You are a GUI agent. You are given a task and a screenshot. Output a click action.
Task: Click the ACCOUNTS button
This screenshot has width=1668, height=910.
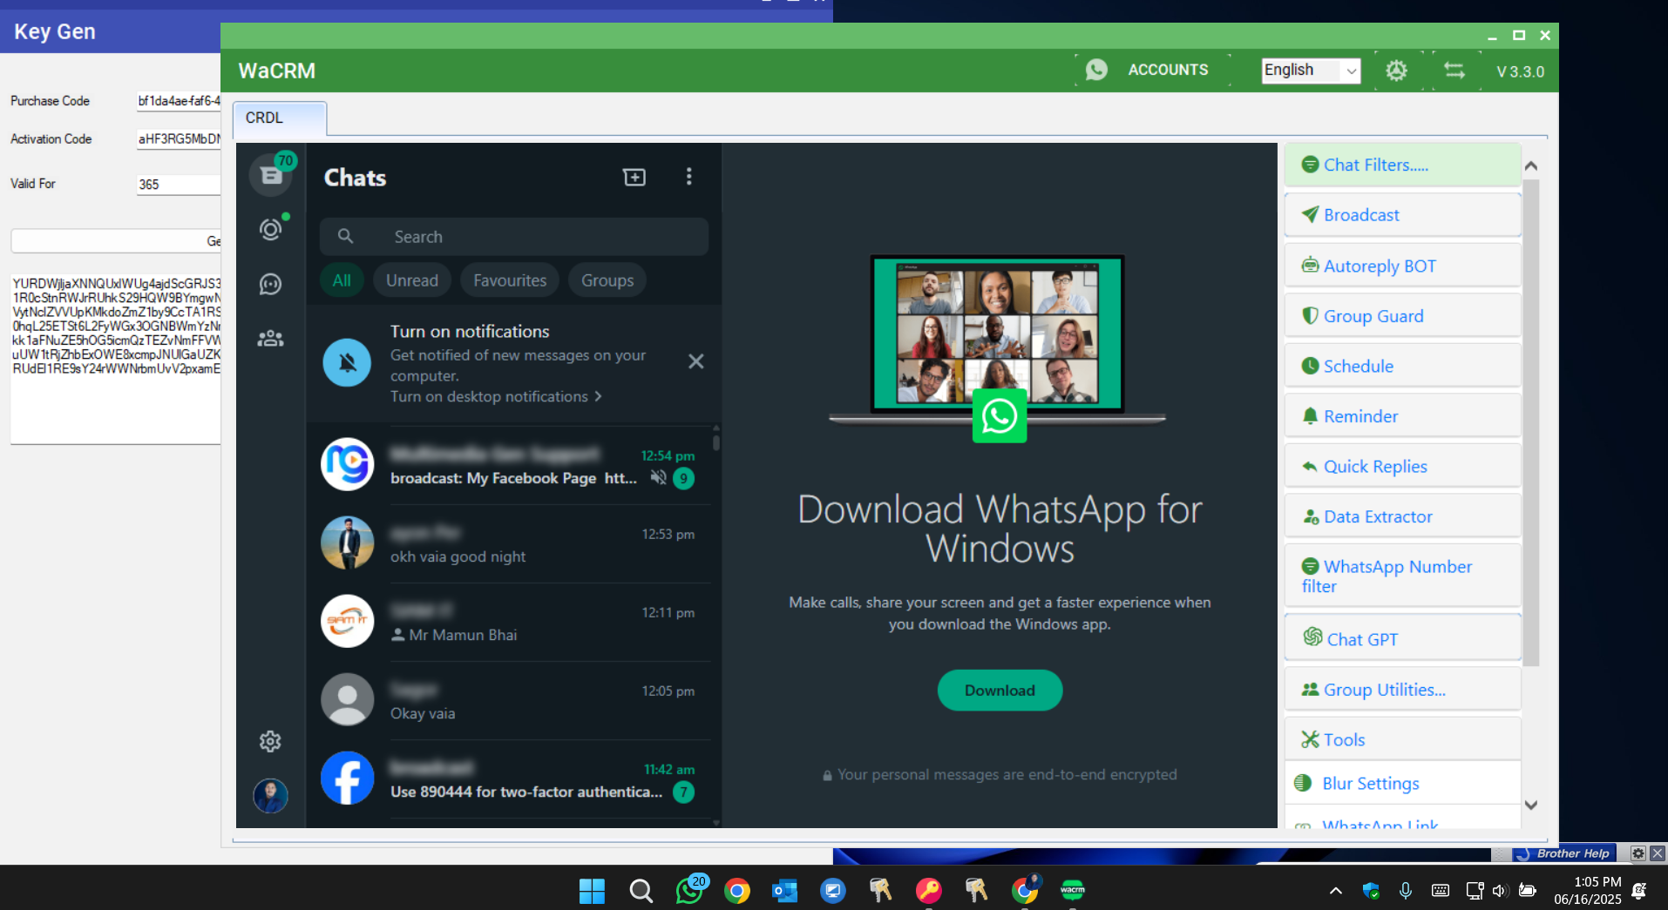point(1168,70)
